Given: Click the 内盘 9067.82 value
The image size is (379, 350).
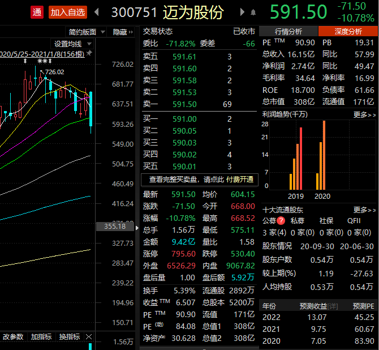Looking at the screenshot, I should 240,266.
